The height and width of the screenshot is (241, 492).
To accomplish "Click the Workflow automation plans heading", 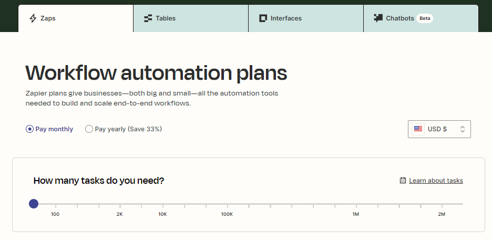I will pyautogui.click(x=156, y=73).
